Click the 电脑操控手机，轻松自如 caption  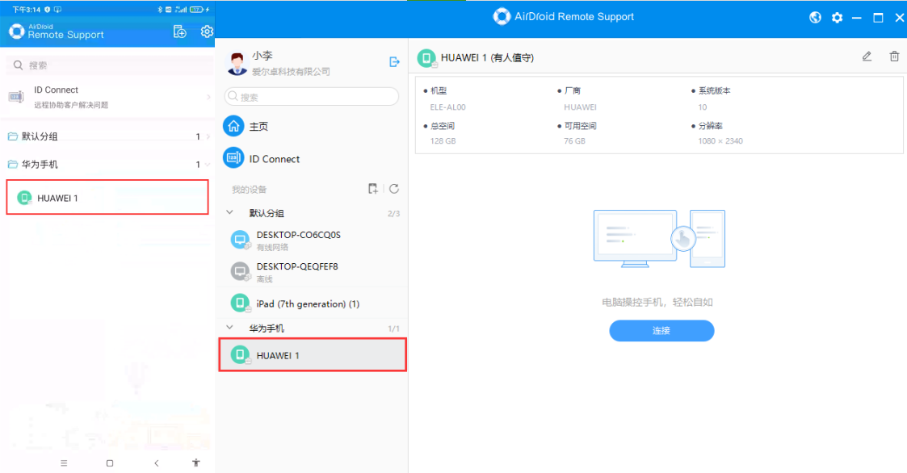point(657,302)
